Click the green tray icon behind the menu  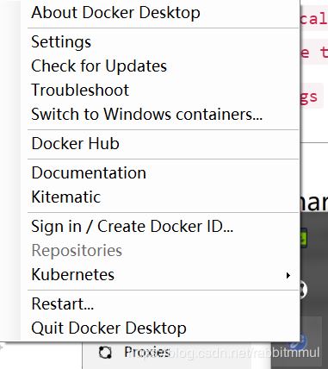click(x=304, y=238)
